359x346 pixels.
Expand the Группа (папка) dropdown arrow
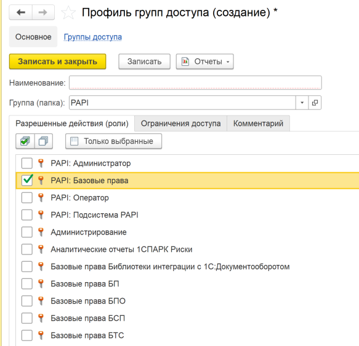[x=302, y=103]
